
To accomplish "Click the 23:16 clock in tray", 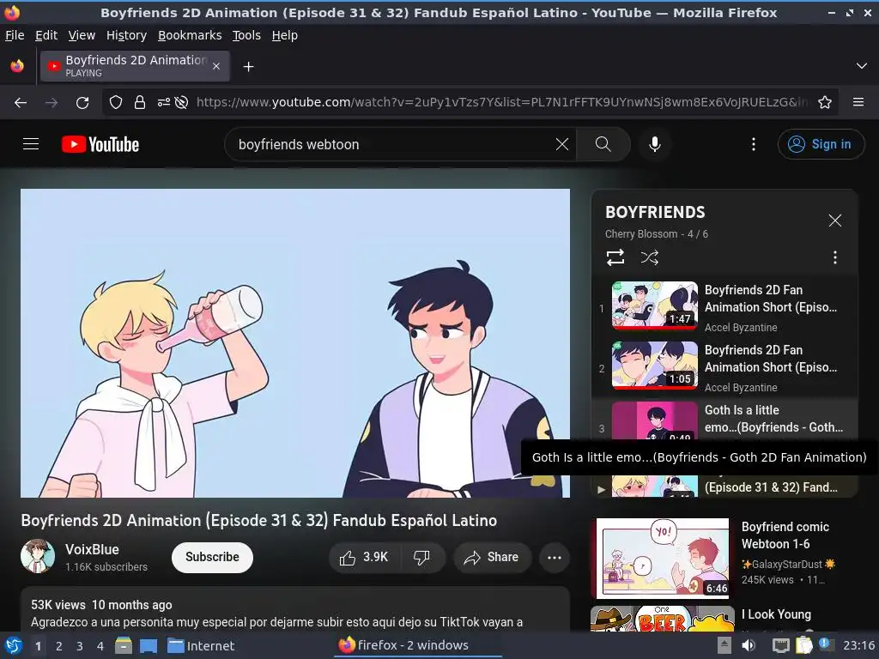I will [858, 646].
